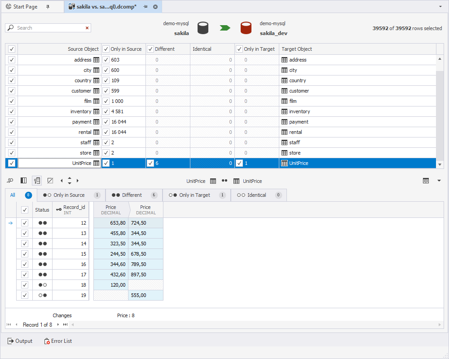Pin the Start Page tab

pyautogui.click(x=48, y=7)
